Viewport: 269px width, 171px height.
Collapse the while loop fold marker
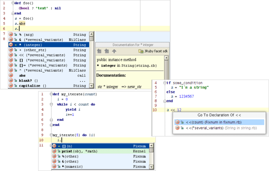tap(51, 104)
